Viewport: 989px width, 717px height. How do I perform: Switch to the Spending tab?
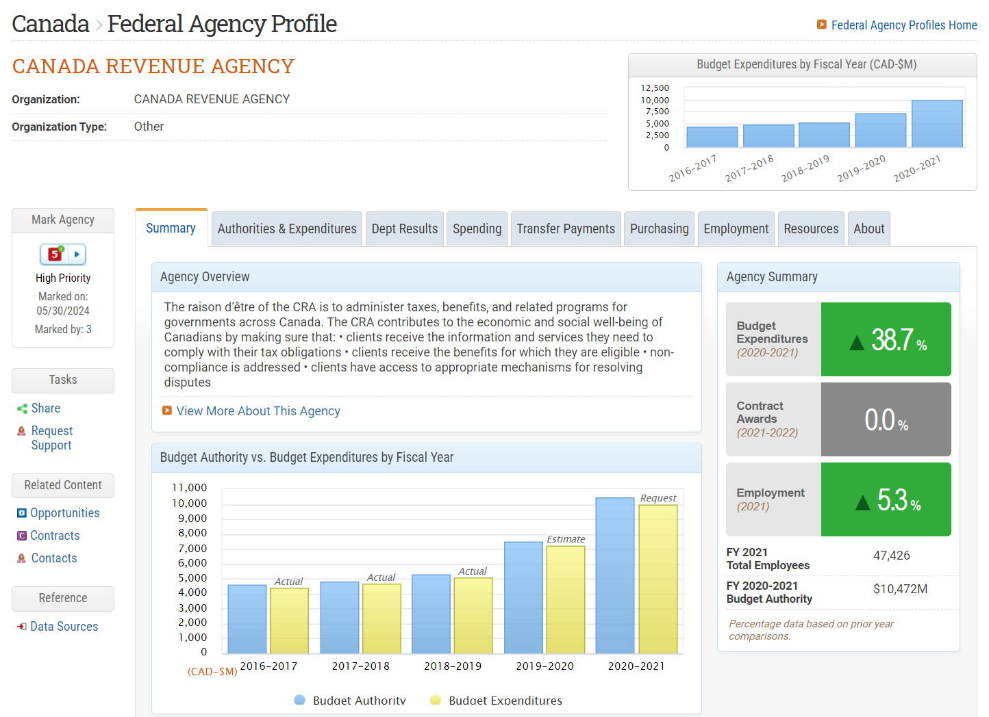pos(477,229)
